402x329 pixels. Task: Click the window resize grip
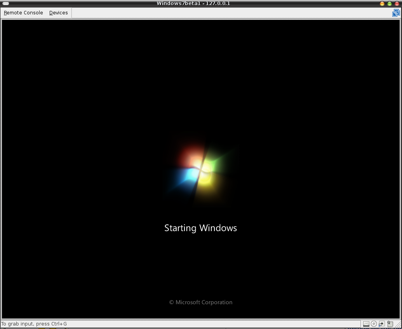click(398, 324)
